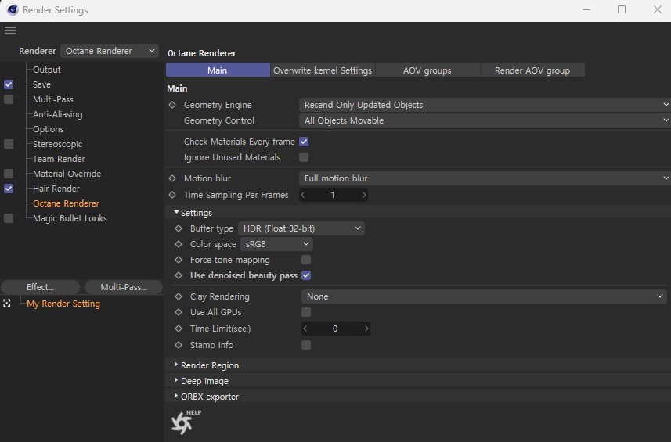Click the Cinema 4D logo in title bar
671x442 pixels.
click(x=12, y=10)
